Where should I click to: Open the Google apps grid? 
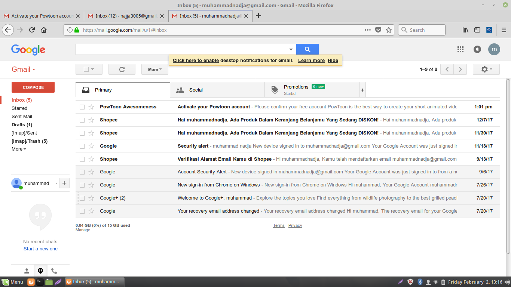pos(460,49)
